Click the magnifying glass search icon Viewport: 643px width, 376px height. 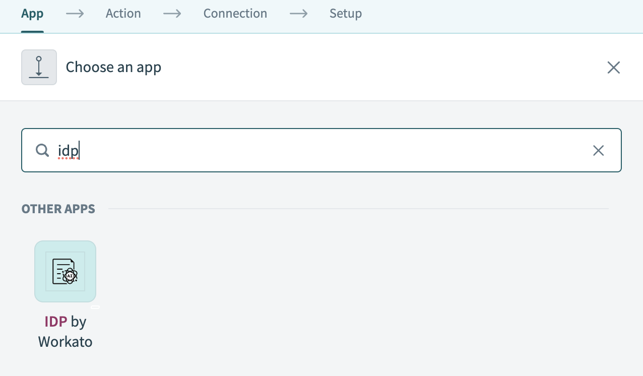point(42,150)
